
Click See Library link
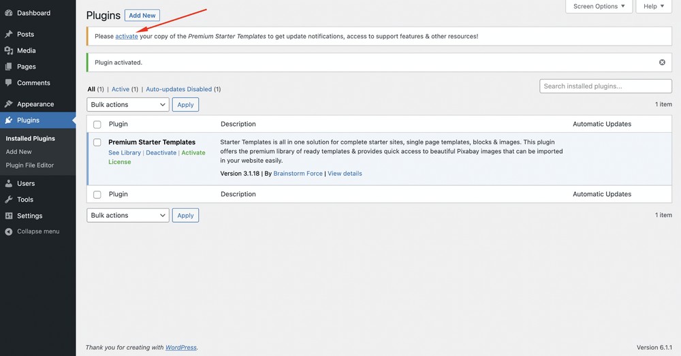[125, 153]
